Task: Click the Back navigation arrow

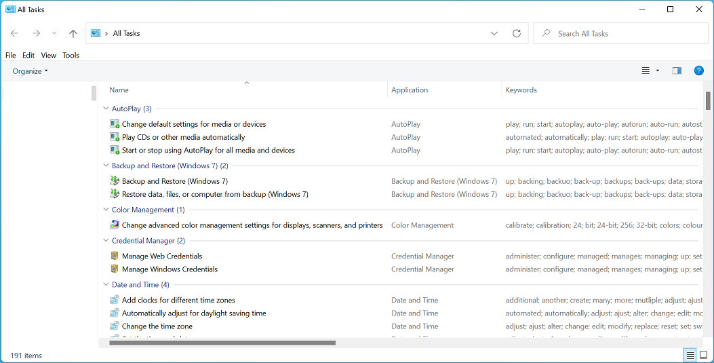Action: coord(14,33)
